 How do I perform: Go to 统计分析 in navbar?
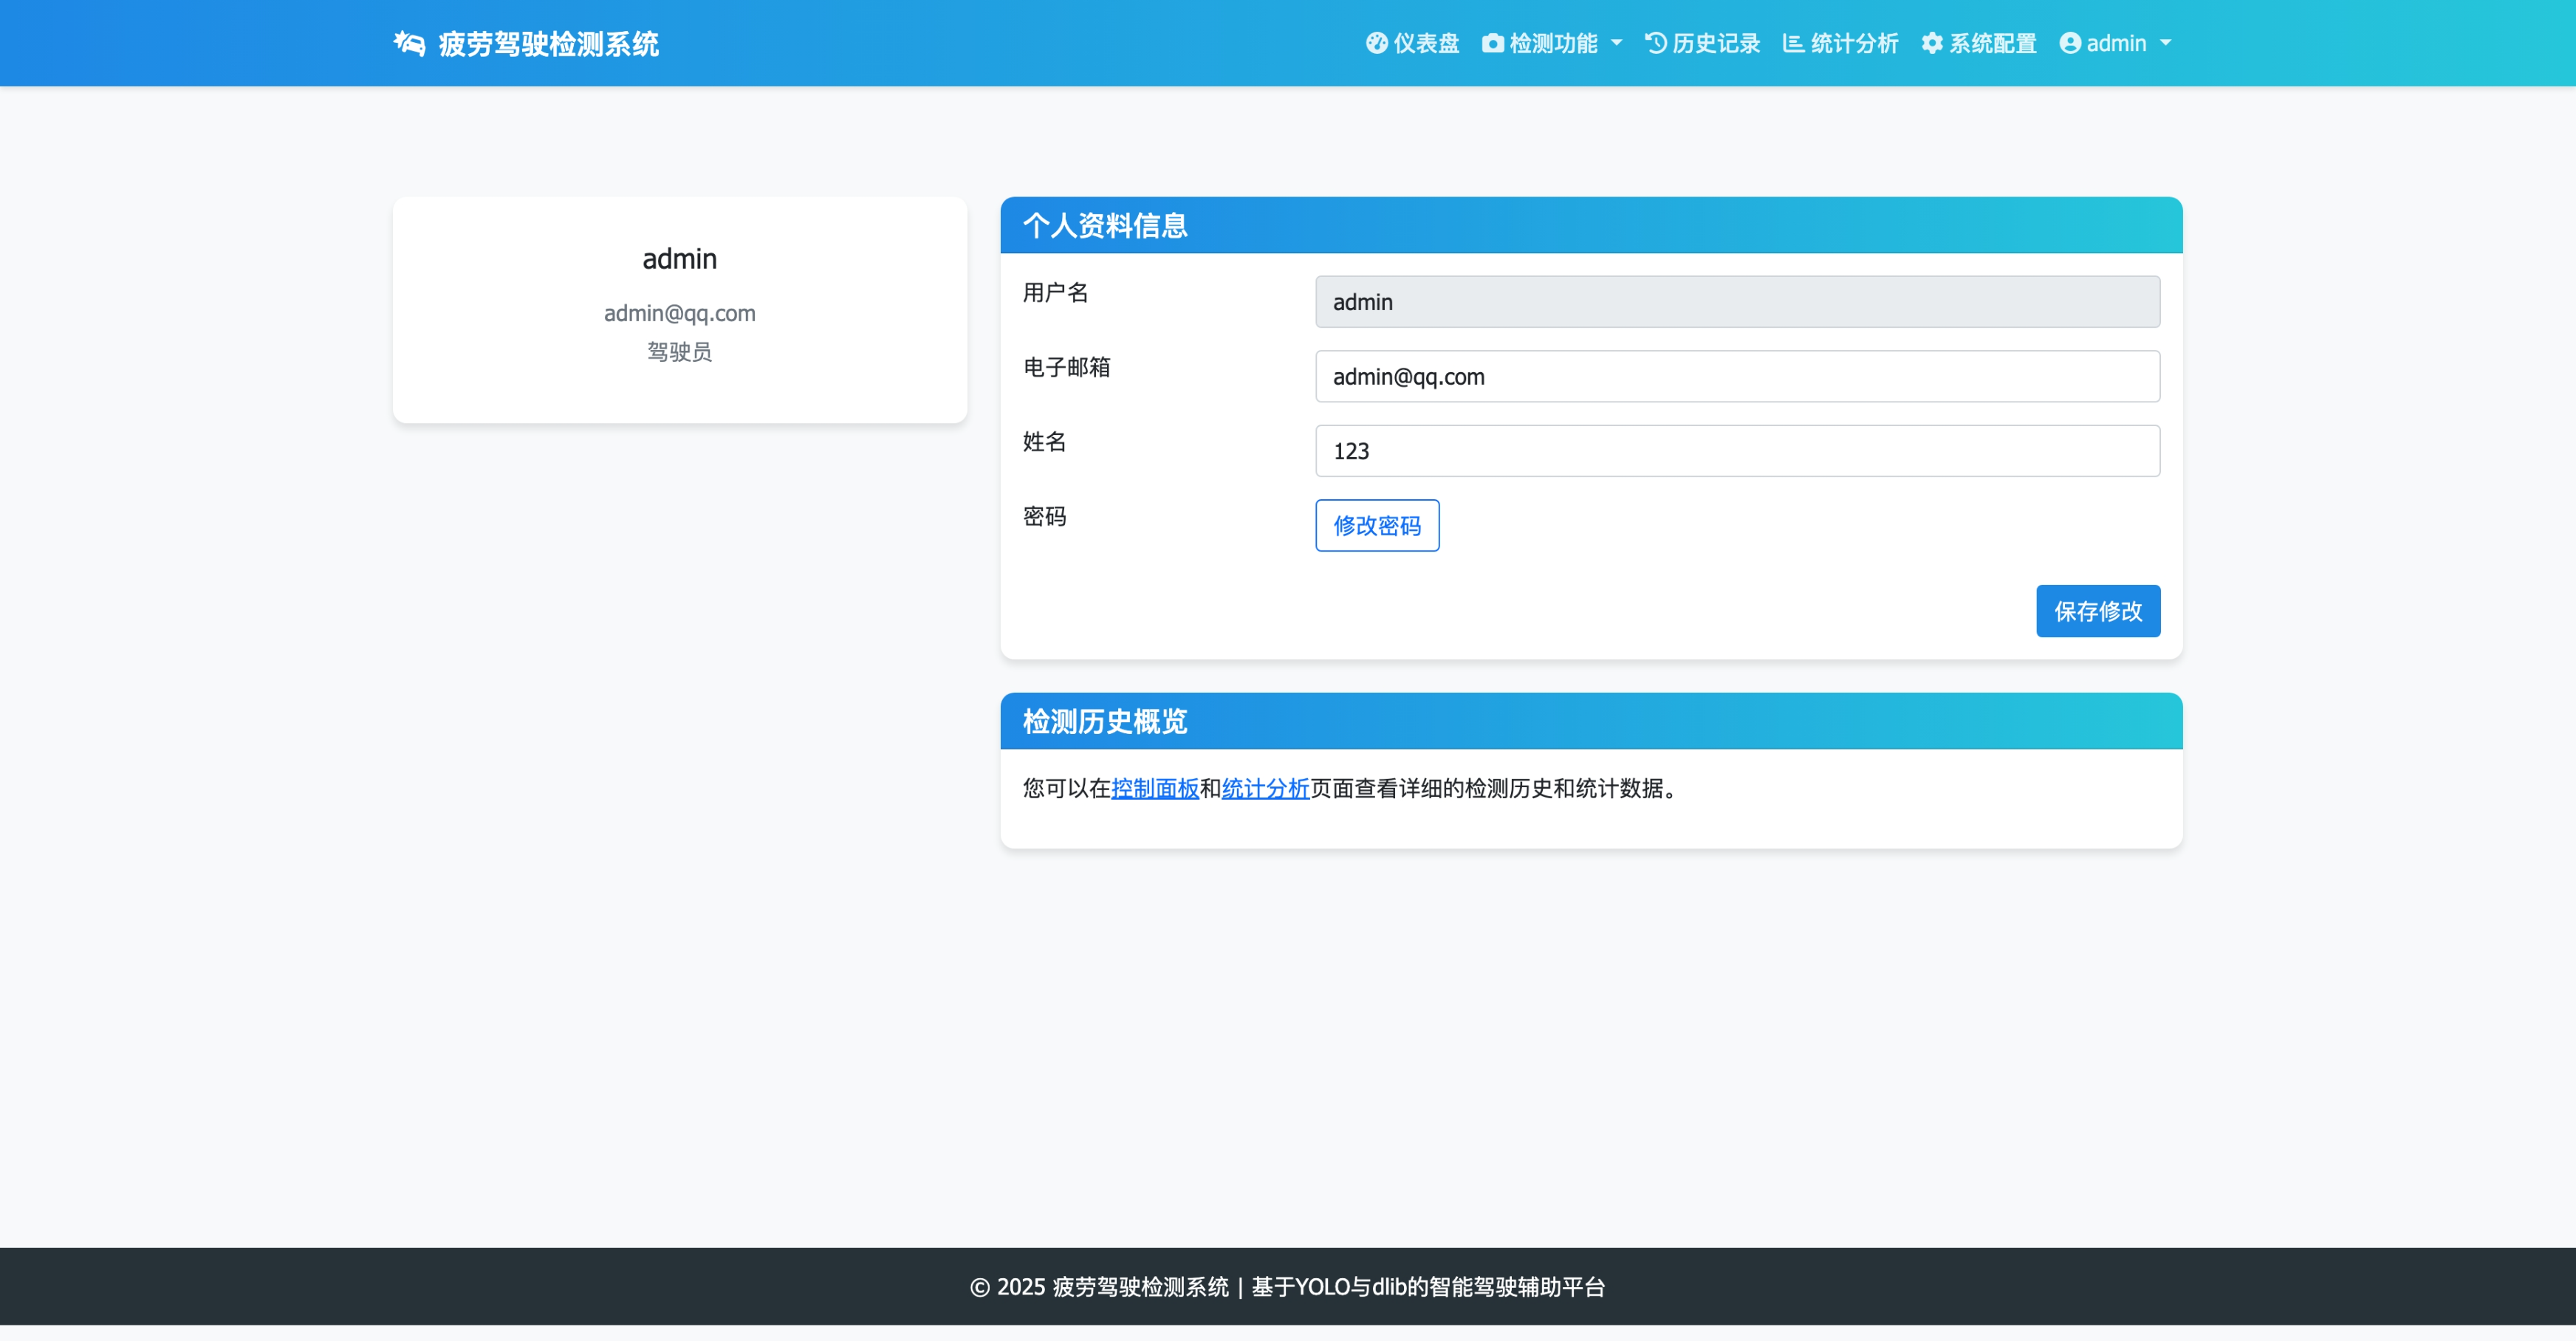click(x=1854, y=43)
